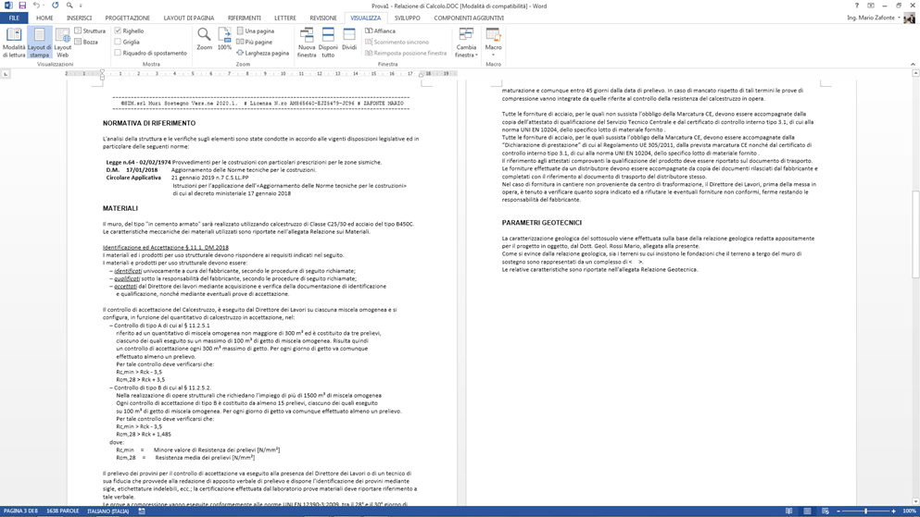The height and width of the screenshot is (517, 920).
Task: Open the INSERISCI tab
Action: pos(79,18)
